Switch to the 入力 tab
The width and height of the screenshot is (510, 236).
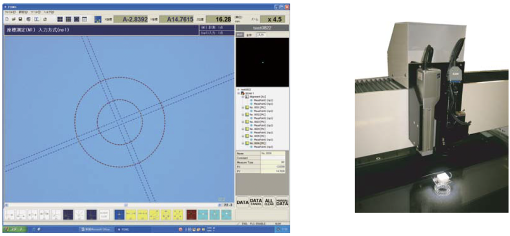tap(261, 35)
